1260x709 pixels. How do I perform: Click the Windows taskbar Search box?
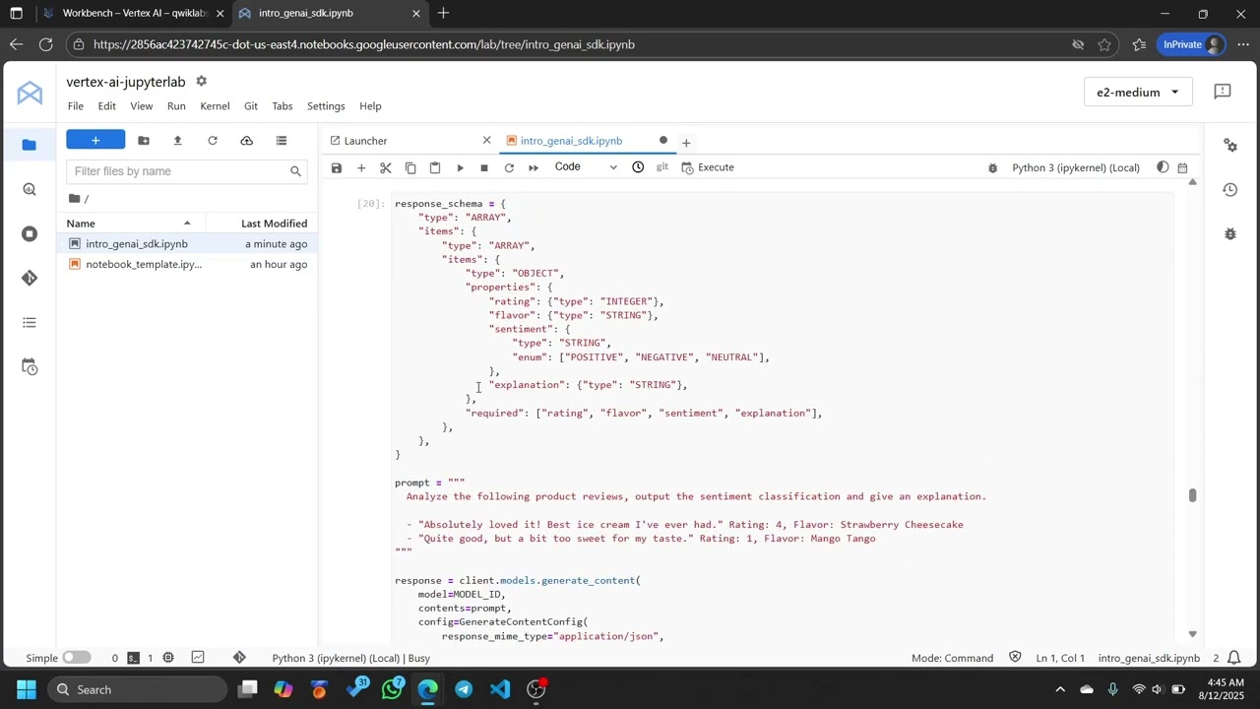pos(136,689)
